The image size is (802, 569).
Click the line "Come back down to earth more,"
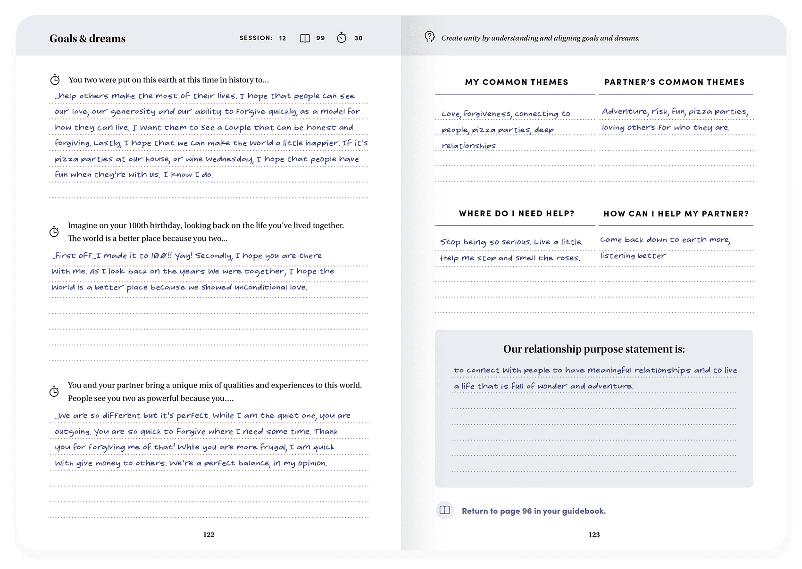pos(665,240)
